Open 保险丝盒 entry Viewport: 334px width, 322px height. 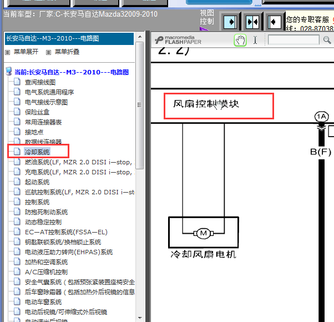tap(37, 112)
